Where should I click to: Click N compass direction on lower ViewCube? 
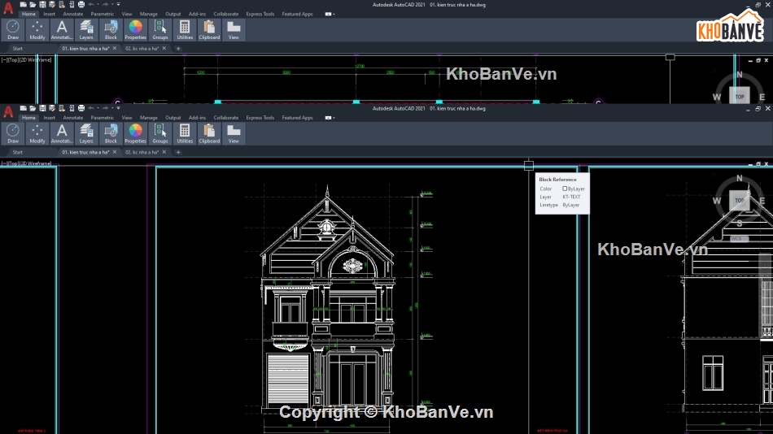(x=739, y=178)
